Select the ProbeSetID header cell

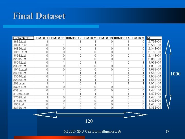pyautogui.click(x=23, y=38)
